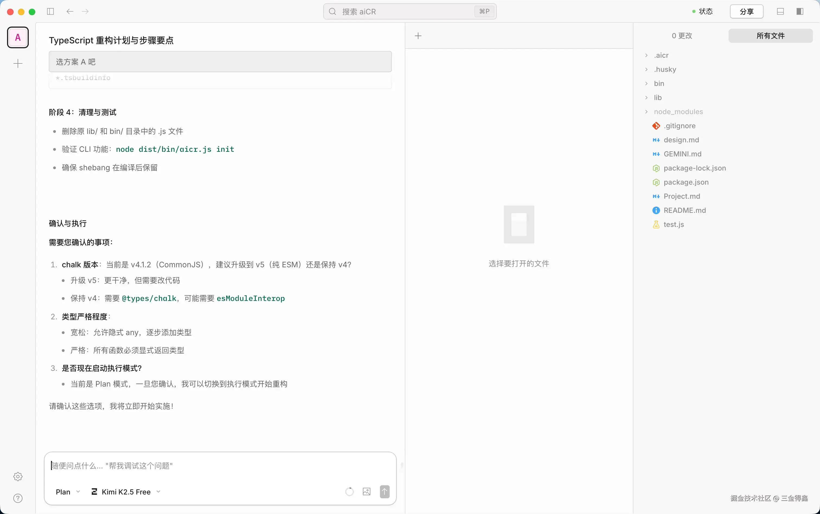
Task: Expand the node_modules folder
Action: click(678, 111)
